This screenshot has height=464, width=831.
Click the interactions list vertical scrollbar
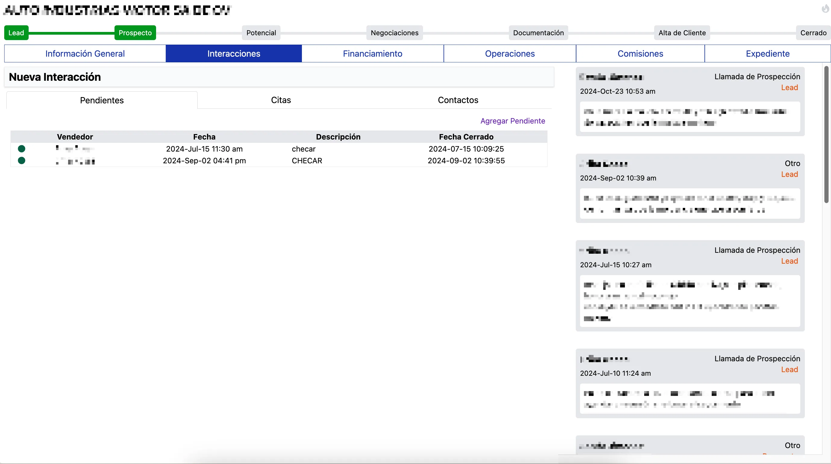(826, 135)
